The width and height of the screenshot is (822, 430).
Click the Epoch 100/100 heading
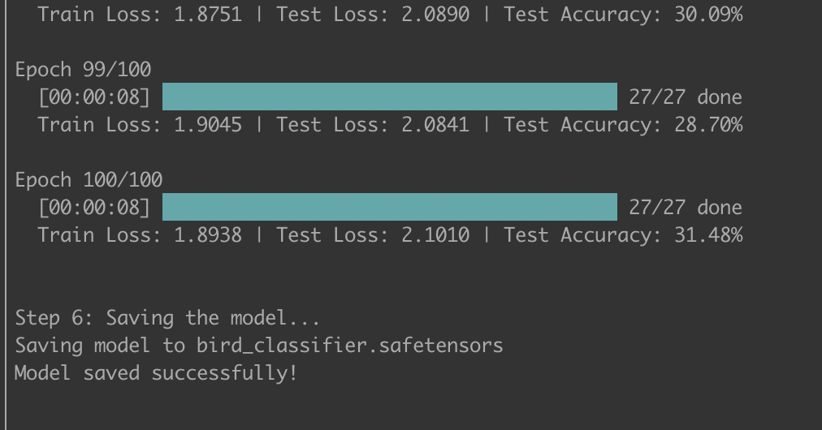click(89, 180)
